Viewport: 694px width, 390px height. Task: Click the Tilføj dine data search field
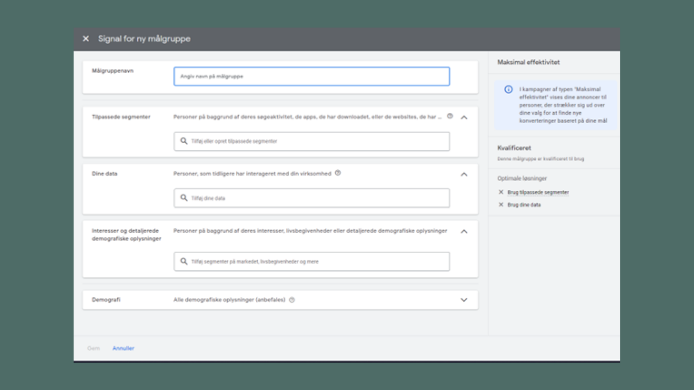coord(312,198)
